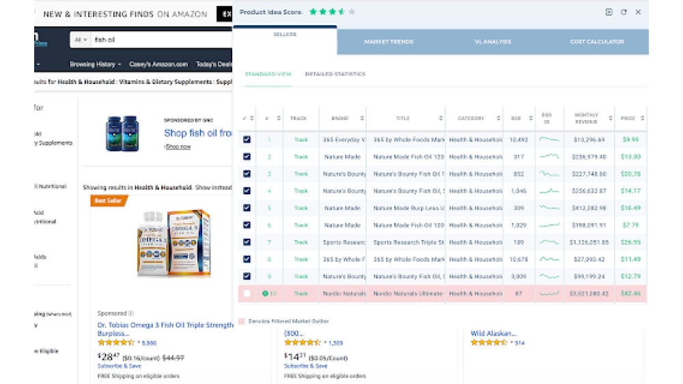
Task: Sort table by Price column arrows
Action: click(643, 118)
